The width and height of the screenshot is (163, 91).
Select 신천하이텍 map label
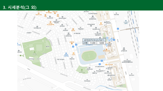point(89,69)
